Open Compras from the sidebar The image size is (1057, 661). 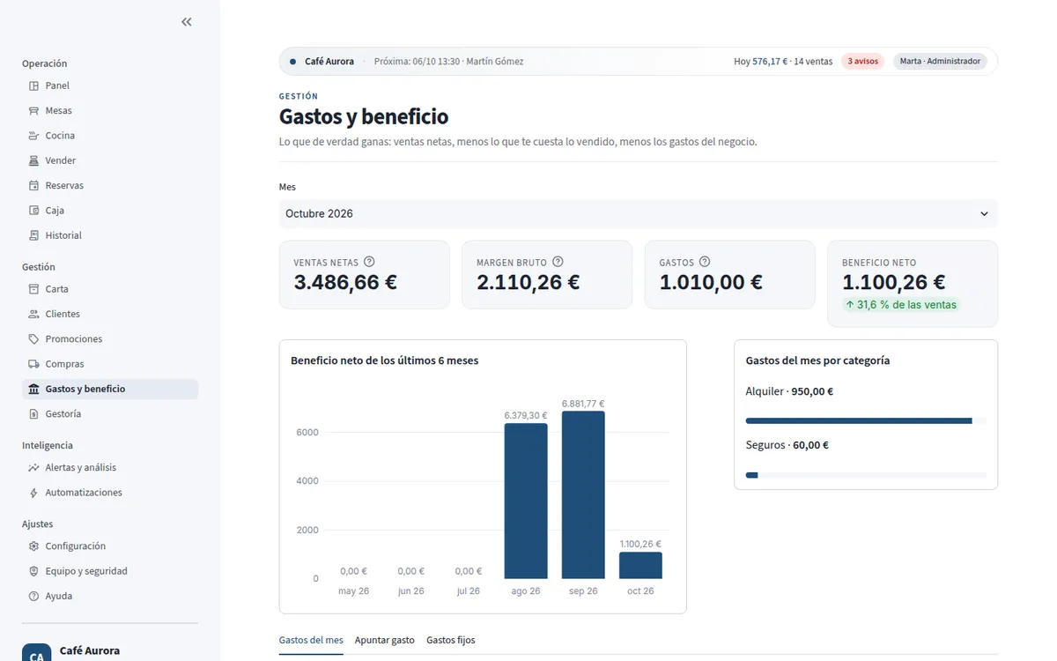[110, 364]
